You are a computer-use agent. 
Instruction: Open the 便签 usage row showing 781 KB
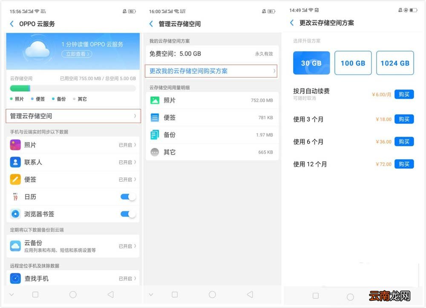click(x=212, y=118)
